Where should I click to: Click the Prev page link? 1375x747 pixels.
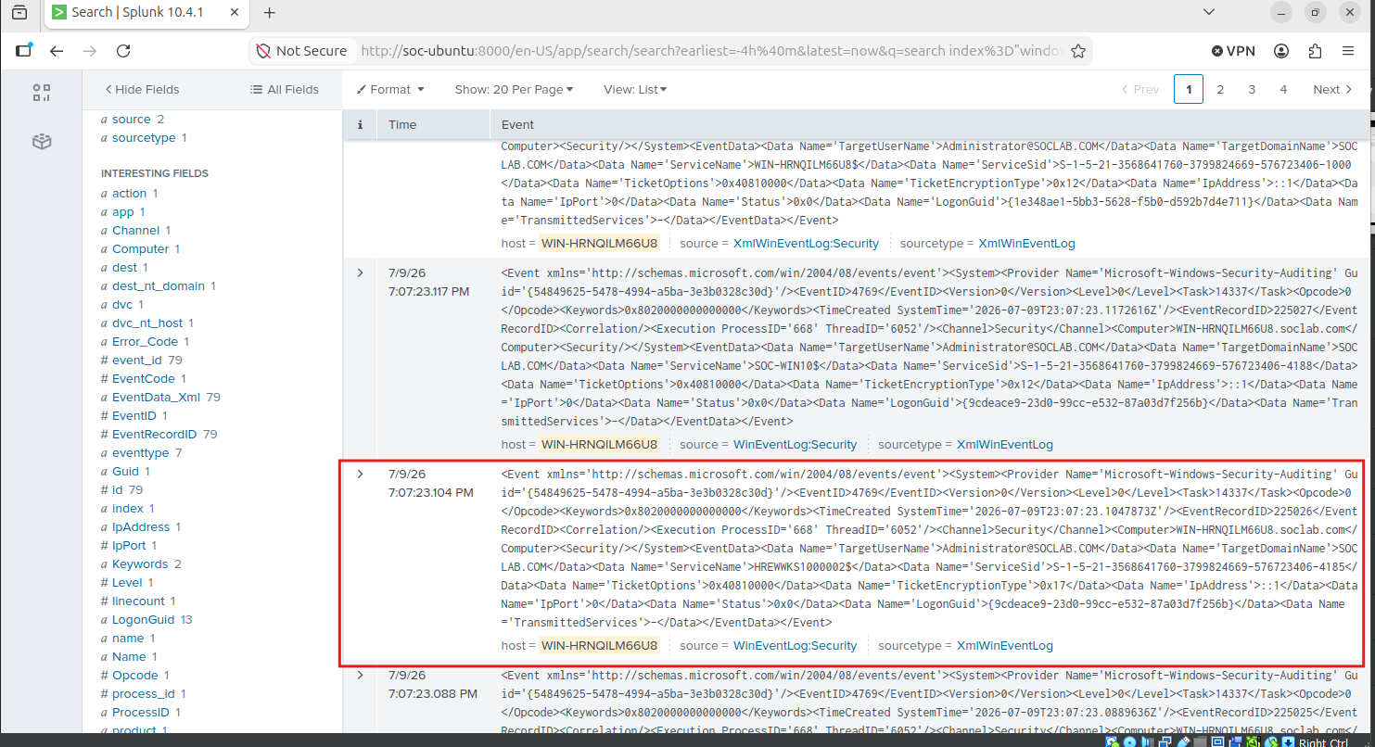(x=1140, y=89)
